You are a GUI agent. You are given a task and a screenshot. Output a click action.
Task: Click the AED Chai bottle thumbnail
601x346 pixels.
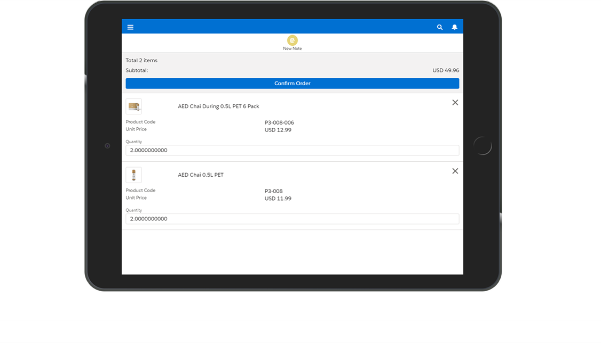[133, 175]
